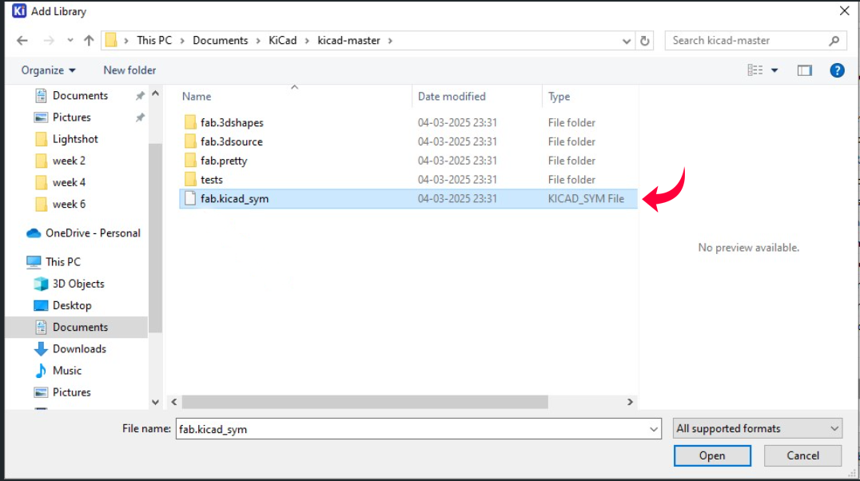Expand address bar history dropdown
Screen dimensions: 860x481
pyautogui.click(x=627, y=41)
